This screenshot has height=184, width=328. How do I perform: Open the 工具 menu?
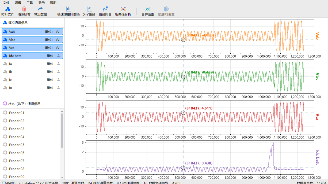(x=30, y=3)
